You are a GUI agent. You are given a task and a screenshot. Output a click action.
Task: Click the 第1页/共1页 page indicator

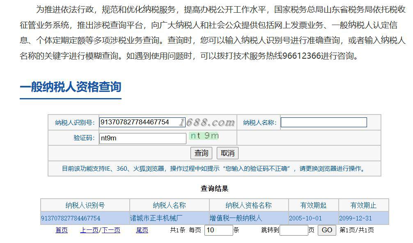357,230
